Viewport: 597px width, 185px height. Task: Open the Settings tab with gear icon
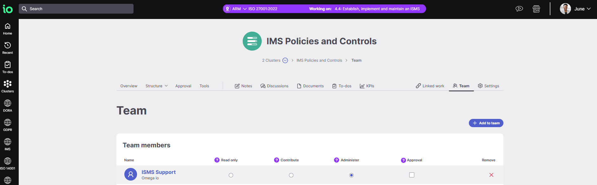(489, 86)
